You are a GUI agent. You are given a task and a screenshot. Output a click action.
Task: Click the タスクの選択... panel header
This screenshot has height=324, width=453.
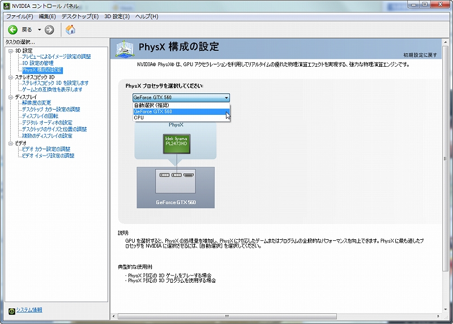(x=20, y=42)
